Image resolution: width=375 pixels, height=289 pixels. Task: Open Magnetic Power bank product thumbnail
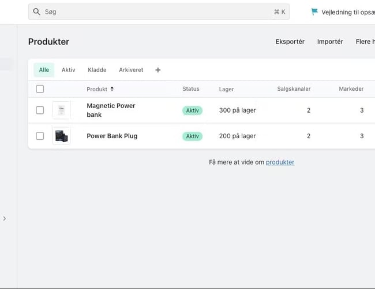(61, 110)
